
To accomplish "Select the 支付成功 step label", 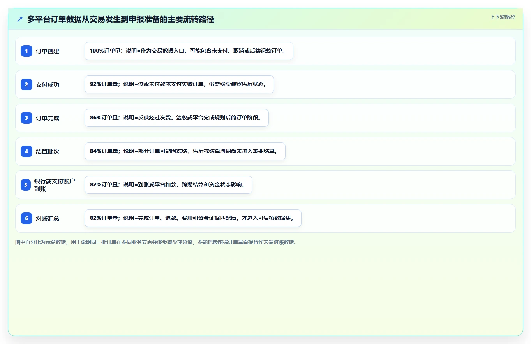I will [48, 85].
